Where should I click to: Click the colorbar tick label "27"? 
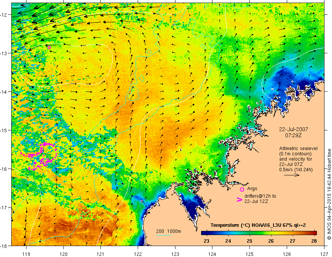coord(292,241)
